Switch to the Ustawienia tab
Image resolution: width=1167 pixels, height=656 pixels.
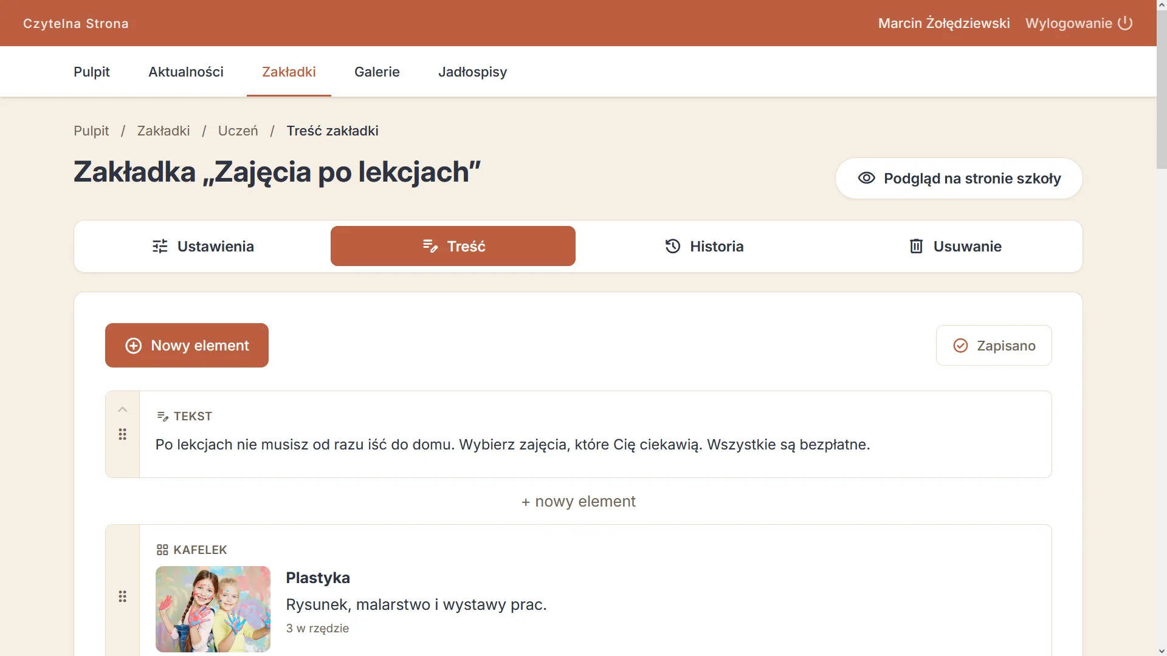point(203,246)
